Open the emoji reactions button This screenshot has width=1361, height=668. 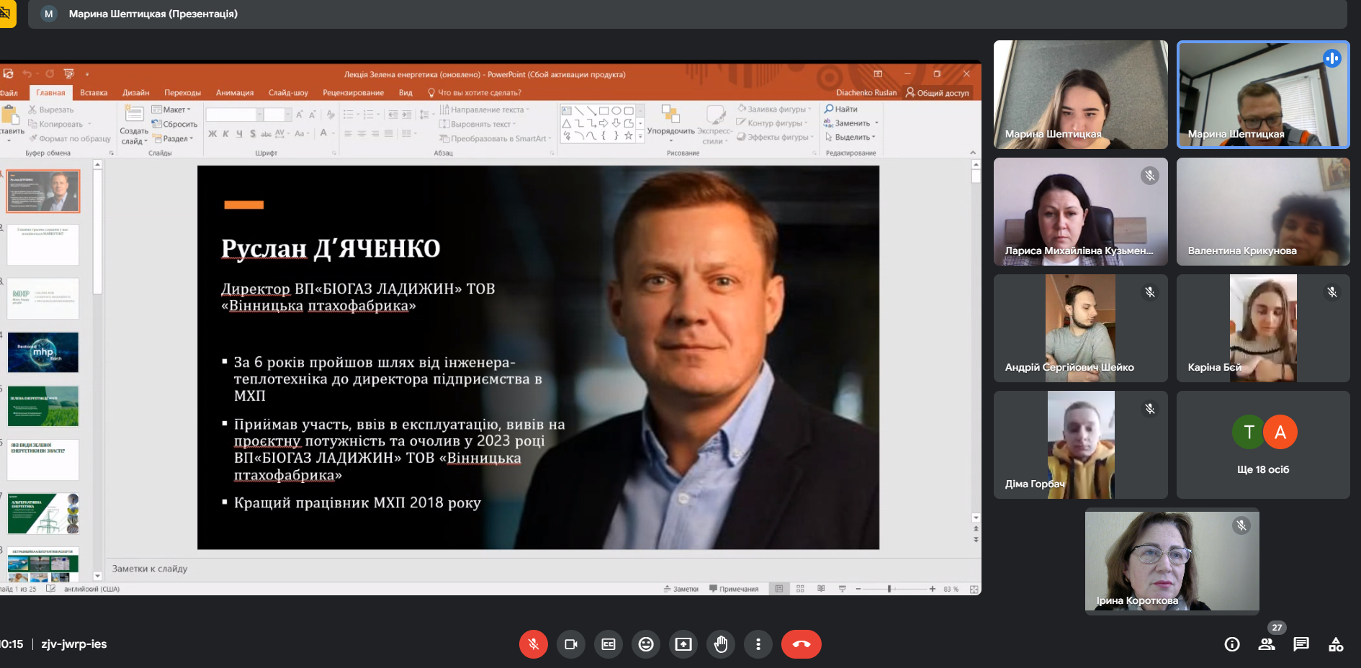[646, 644]
